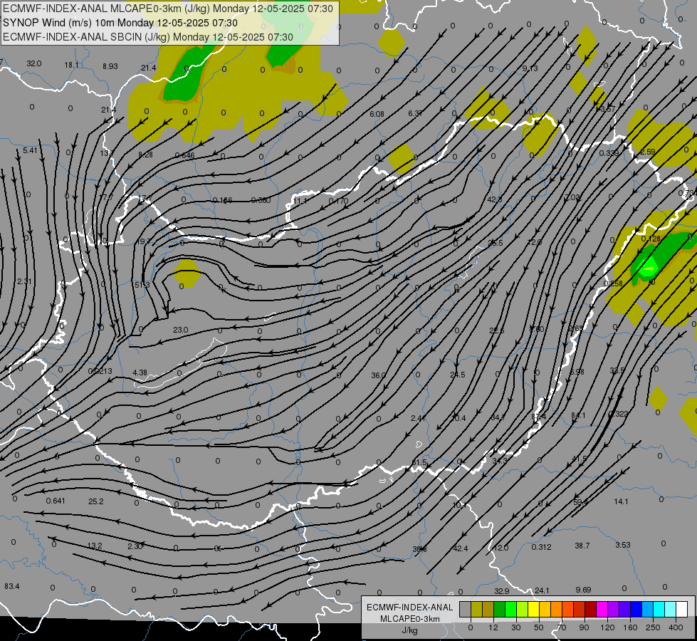Click the map value 25.2

coord(96,501)
